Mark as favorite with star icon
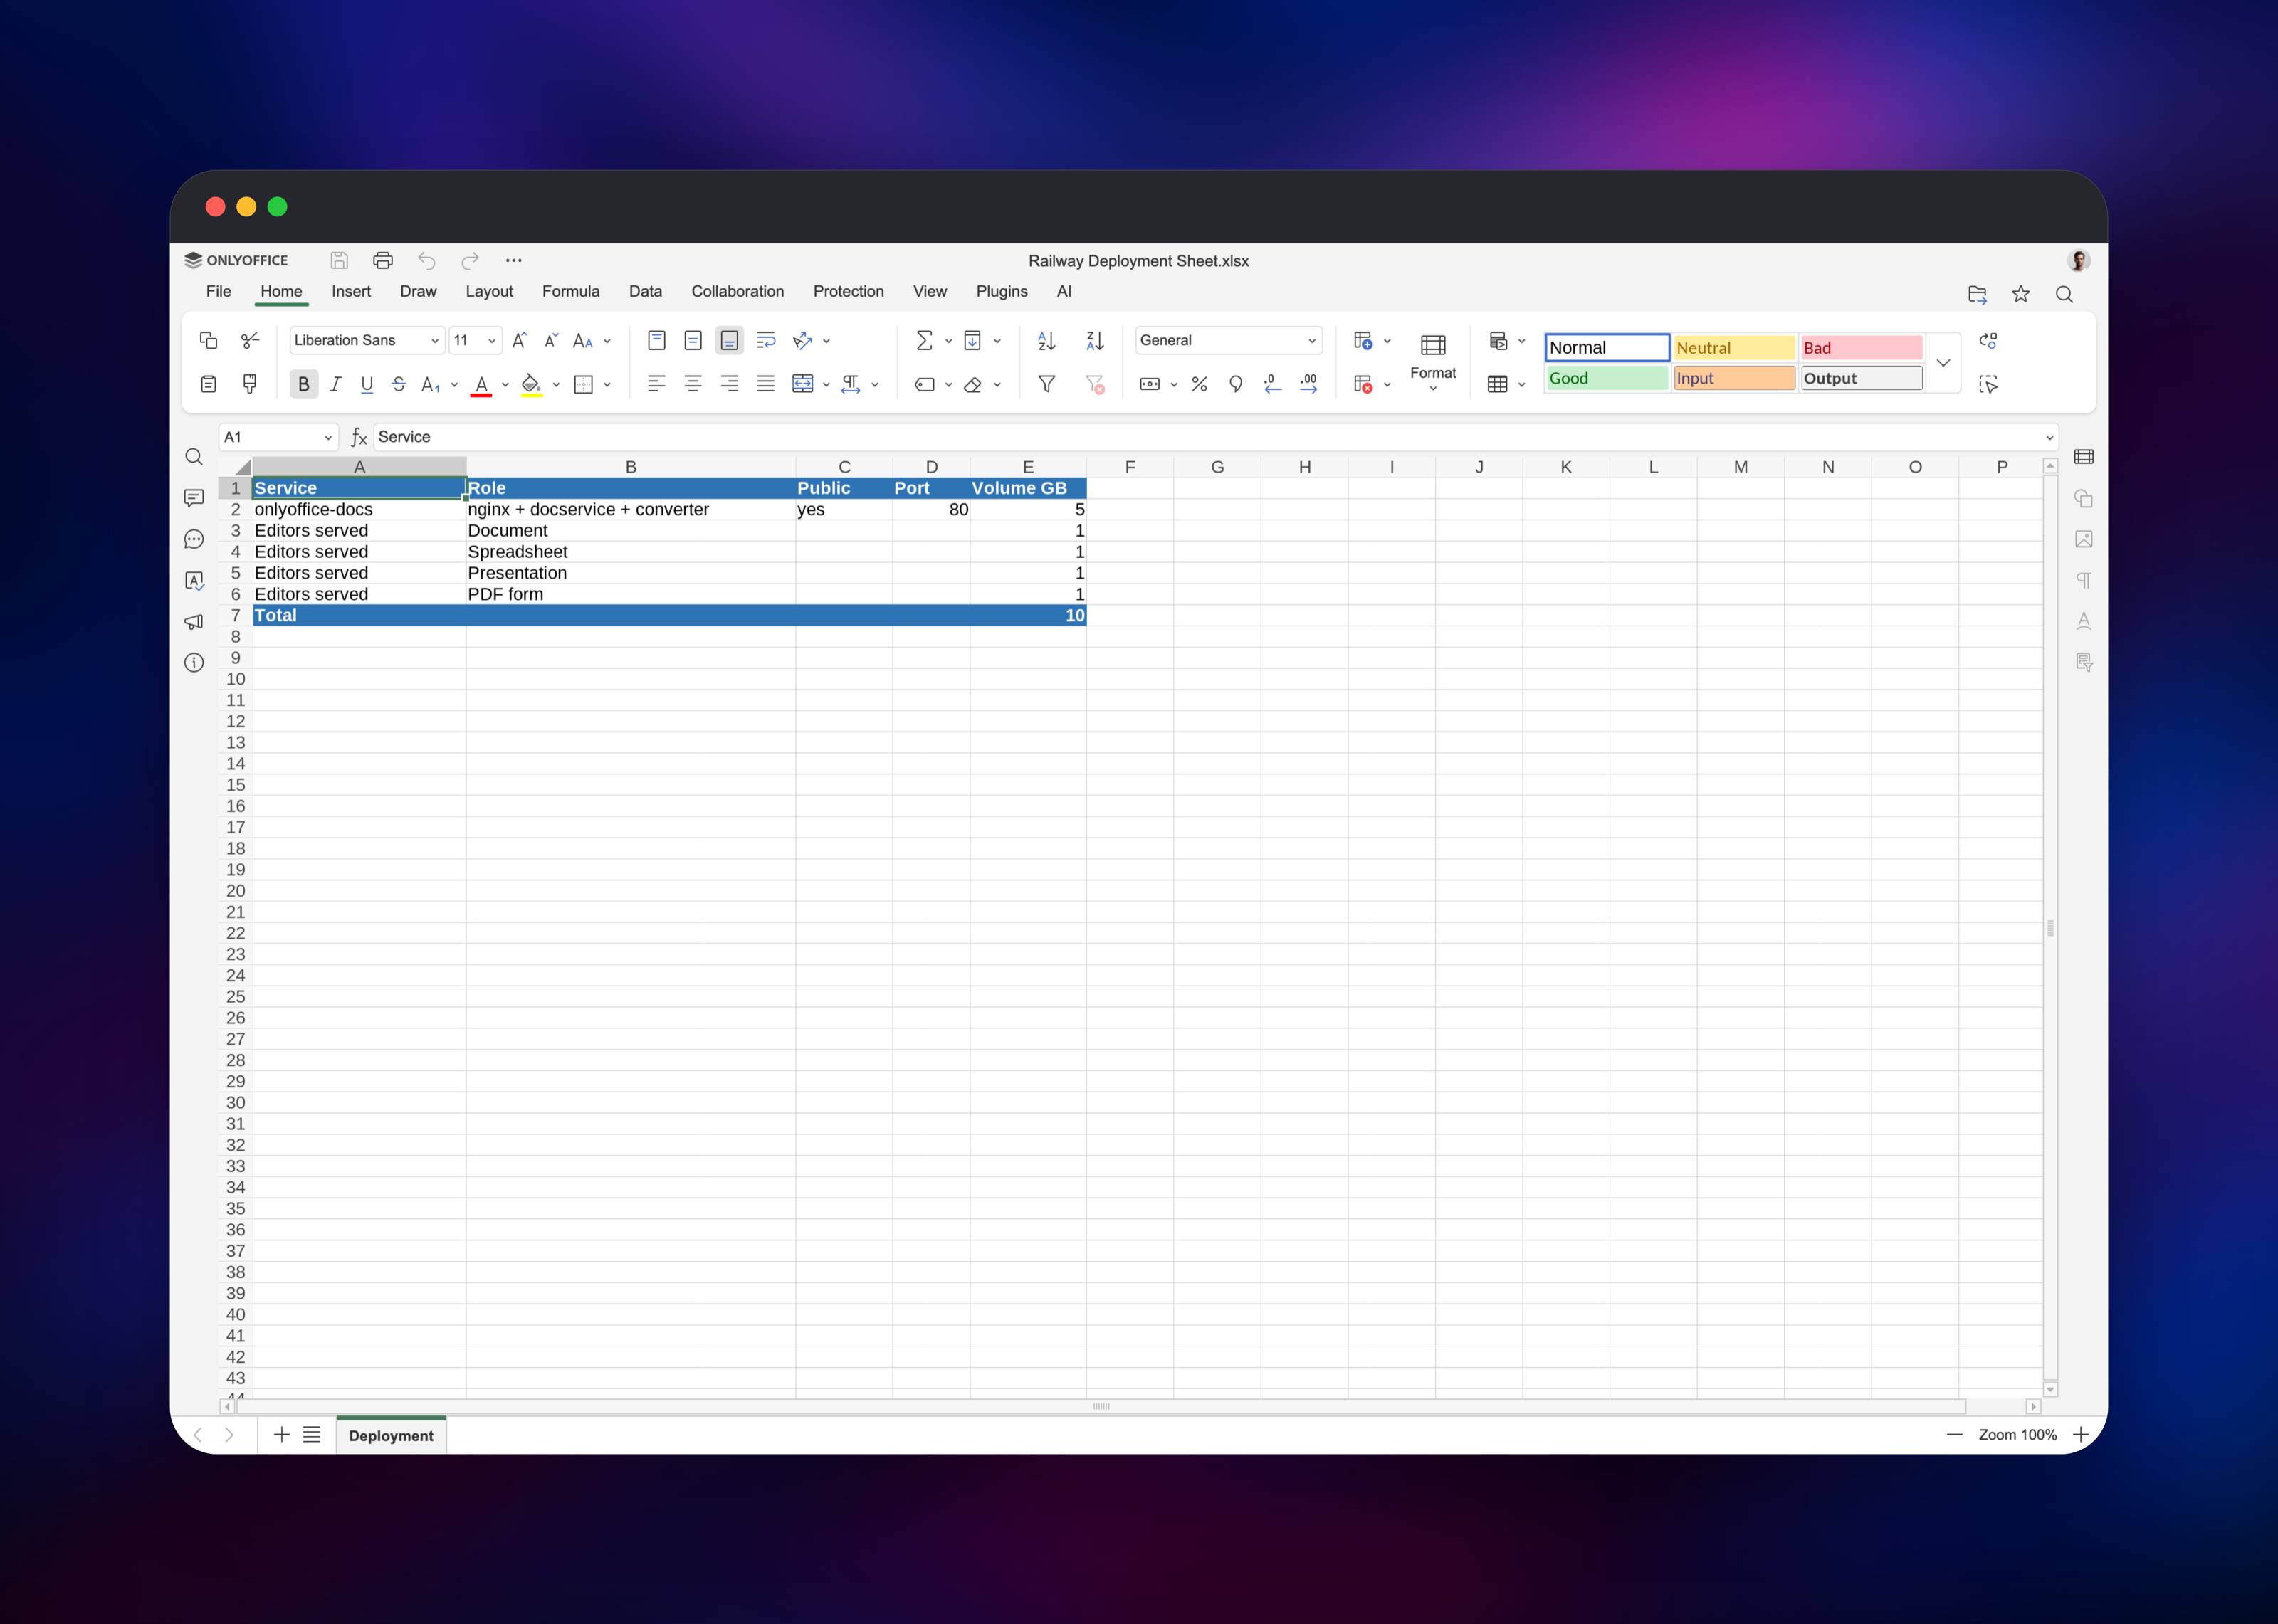The width and height of the screenshot is (2278, 1624). point(2021,294)
